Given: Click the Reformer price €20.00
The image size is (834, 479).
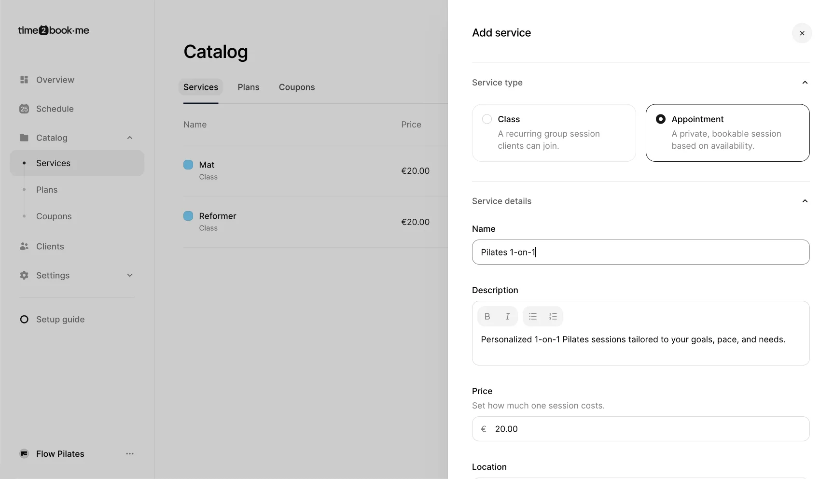Looking at the screenshot, I should (415, 222).
